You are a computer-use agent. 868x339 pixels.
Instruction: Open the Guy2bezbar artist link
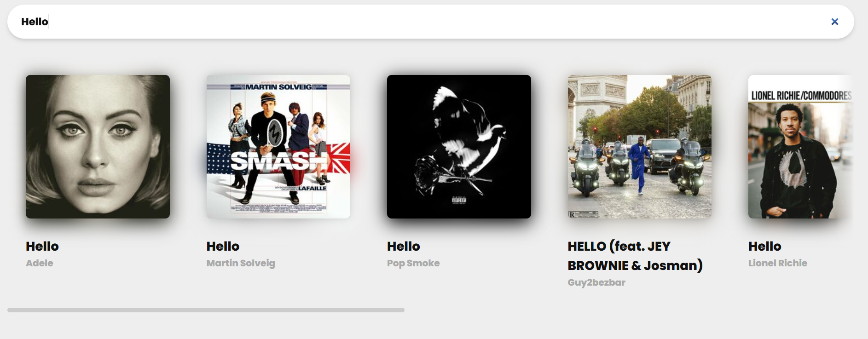596,282
